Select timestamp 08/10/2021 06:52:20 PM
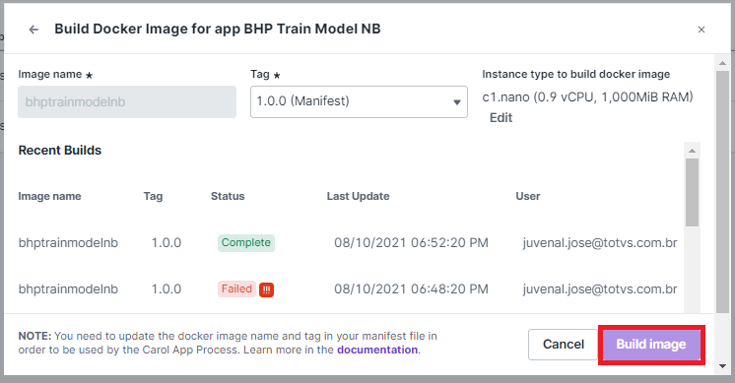This screenshot has width=735, height=383. (411, 243)
